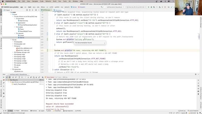
Task: Start debugging with the bug icon
Action: coord(151,7)
